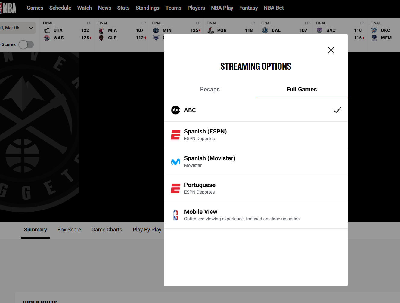Click the Movistar logo icon
The height and width of the screenshot is (303, 400).
click(x=175, y=162)
